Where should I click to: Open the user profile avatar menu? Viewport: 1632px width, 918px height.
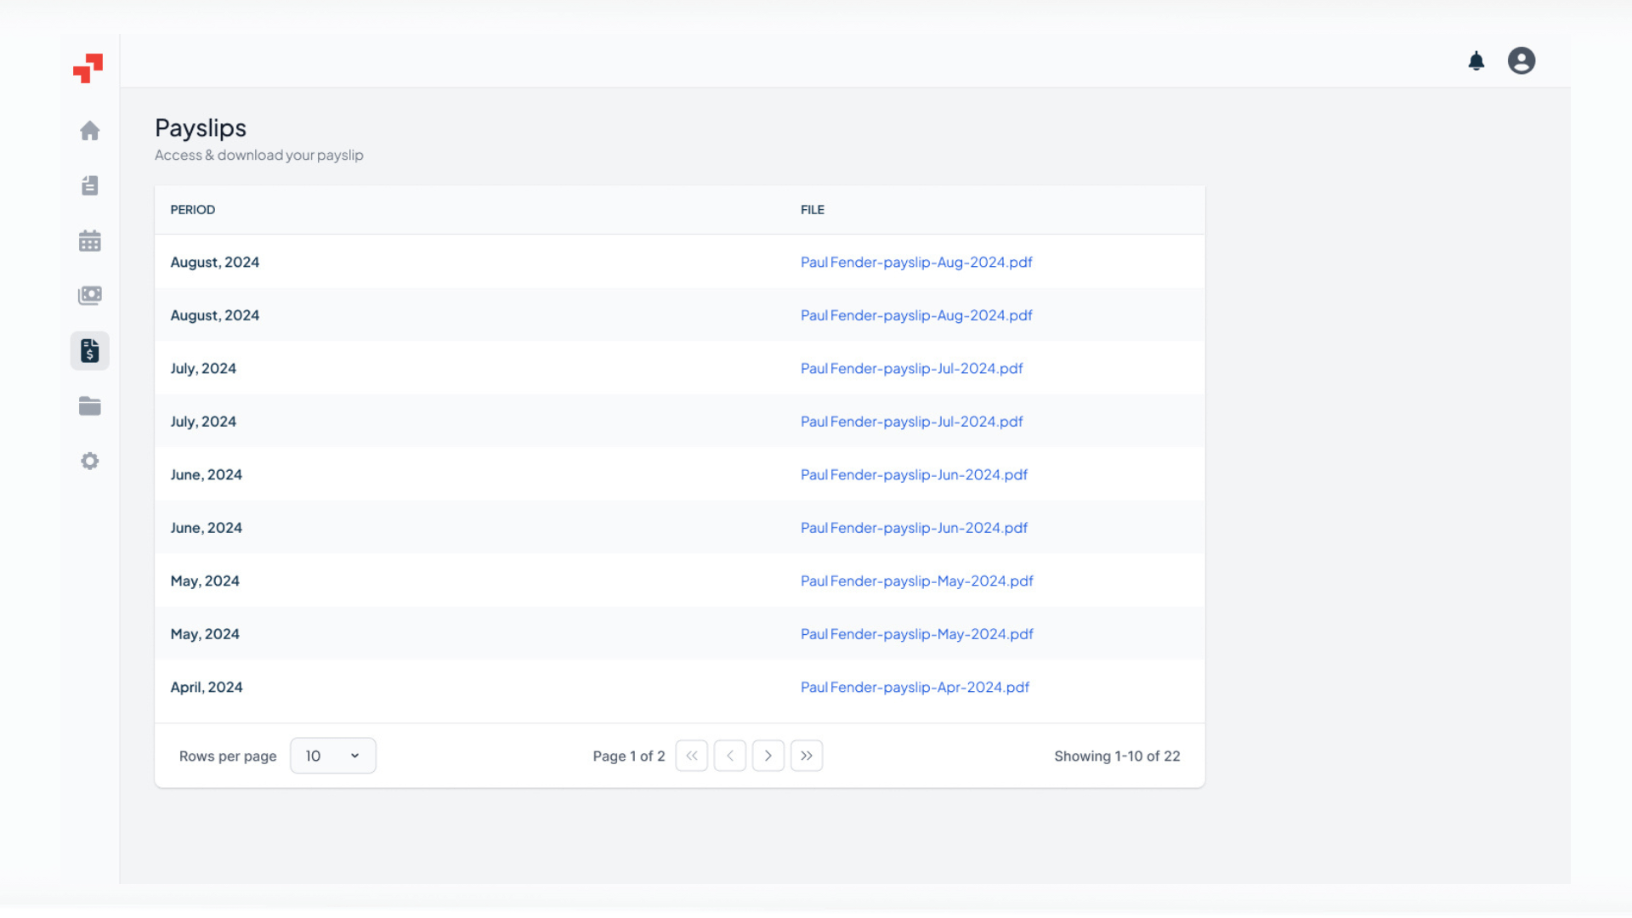pos(1521,60)
